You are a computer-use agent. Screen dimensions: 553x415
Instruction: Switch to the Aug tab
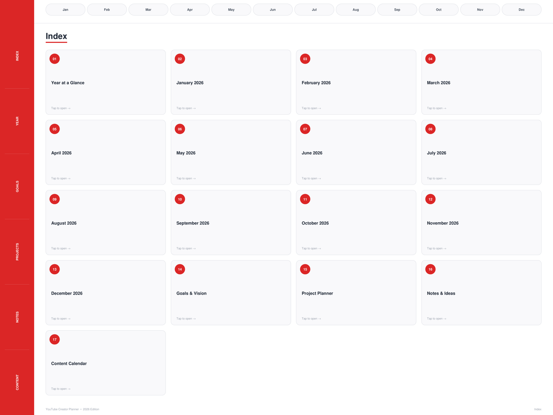[x=356, y=10]
